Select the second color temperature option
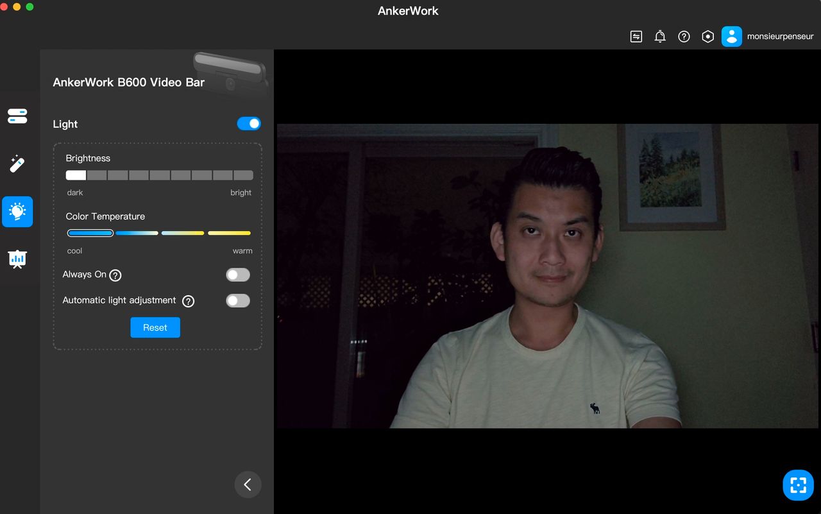The height and width of the screenshot is (514, 821). (137, 233)
